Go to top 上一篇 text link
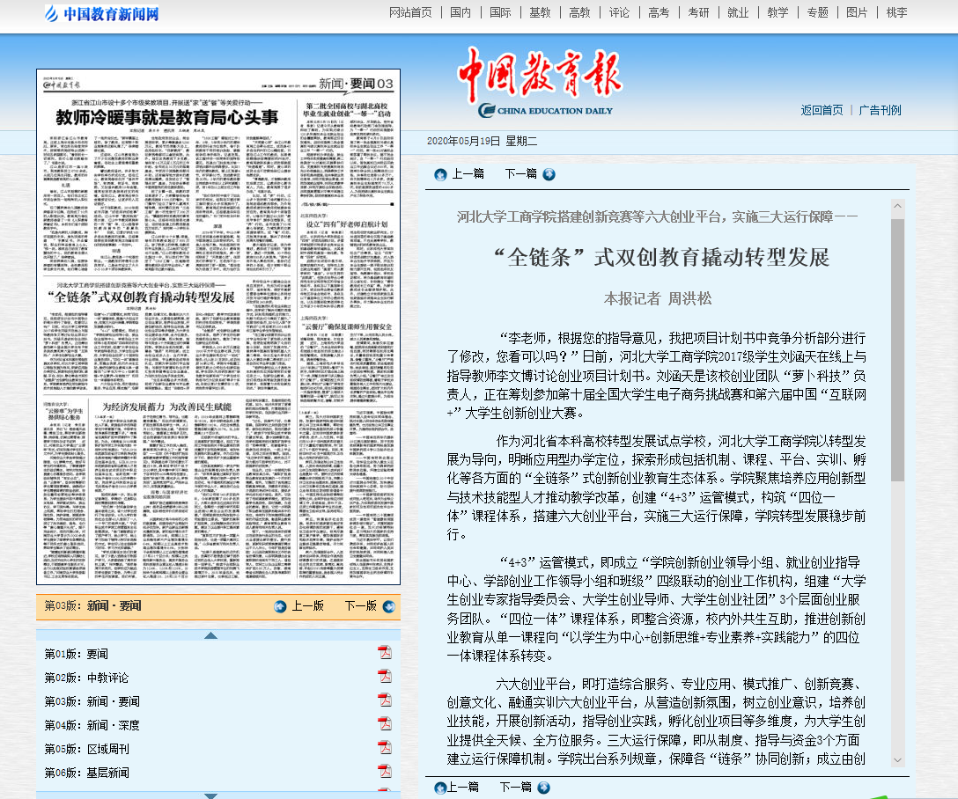Screen dimensions: 958x799 (468, 174)
